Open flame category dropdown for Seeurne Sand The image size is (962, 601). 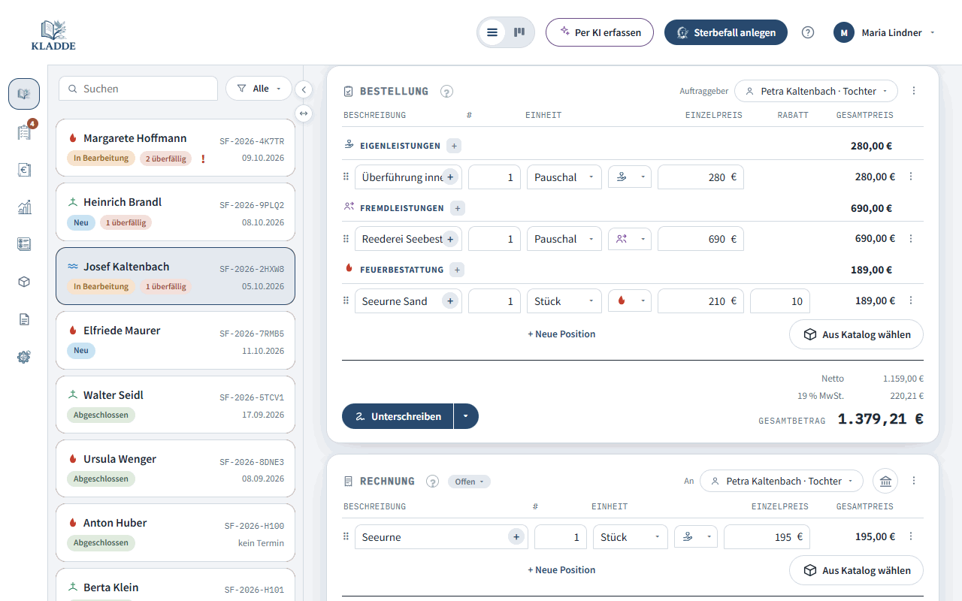pyautogui.click(x=630, y=301)
